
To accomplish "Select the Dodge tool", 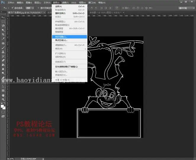I will pos(3,73).
